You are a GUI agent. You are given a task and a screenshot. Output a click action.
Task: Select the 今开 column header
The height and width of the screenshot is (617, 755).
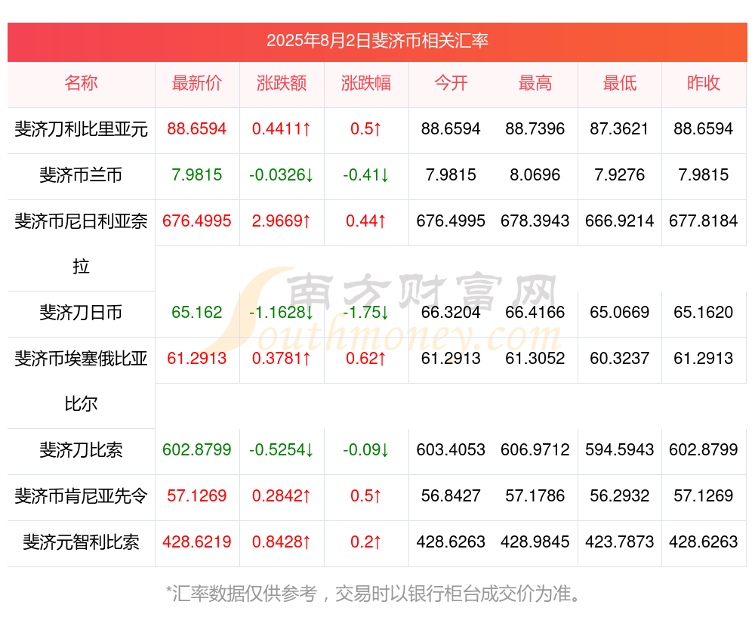coord(451,83)
